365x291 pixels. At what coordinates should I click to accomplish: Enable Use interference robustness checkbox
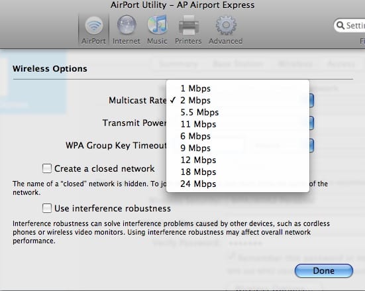coord(47,208)
